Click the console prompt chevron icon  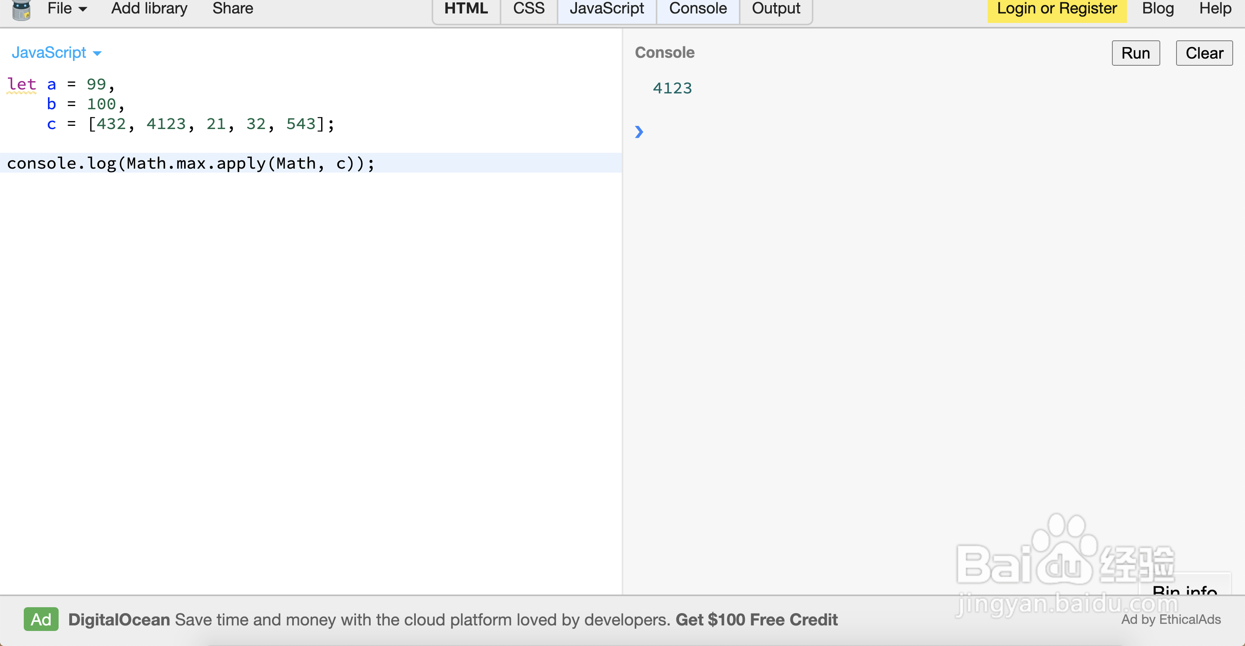point(639,131)
